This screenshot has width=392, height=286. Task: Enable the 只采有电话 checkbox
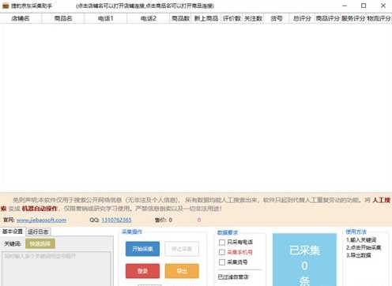(x=222, y=243)
